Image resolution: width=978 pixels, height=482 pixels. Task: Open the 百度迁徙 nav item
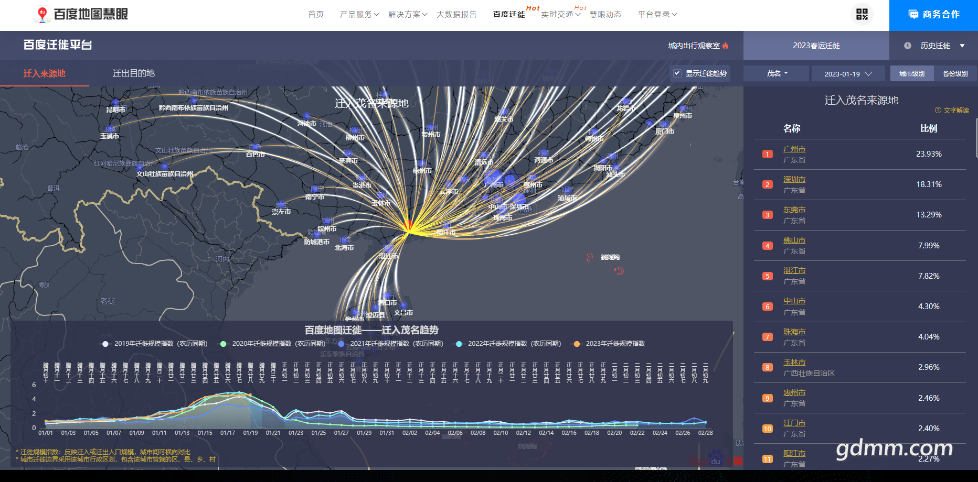click(509, 15)
